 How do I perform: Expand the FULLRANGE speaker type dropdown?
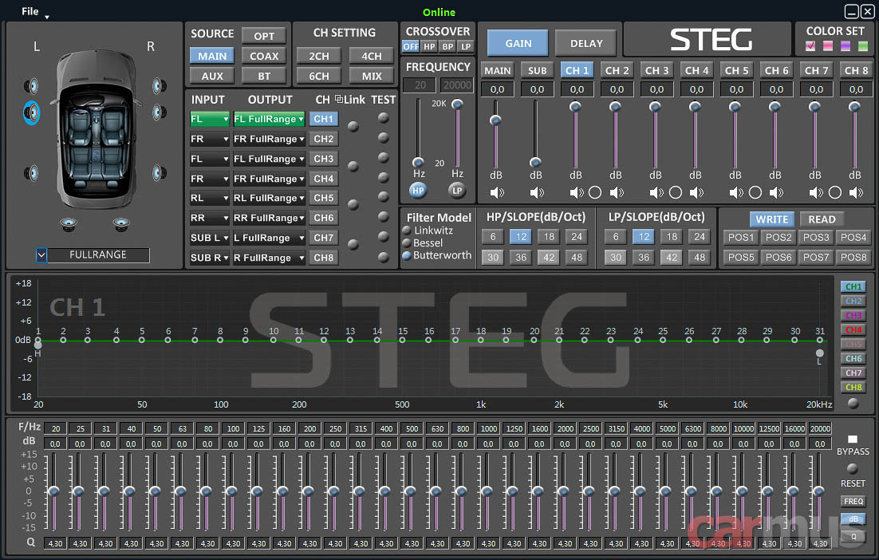(x=41, y=255)
